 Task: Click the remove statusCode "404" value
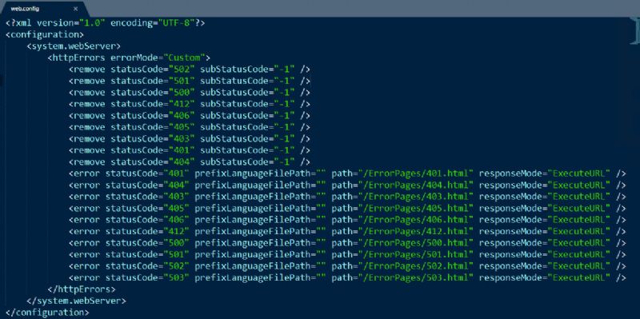[x=182, y=162]
